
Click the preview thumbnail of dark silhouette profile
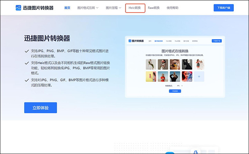click(187, 64)
